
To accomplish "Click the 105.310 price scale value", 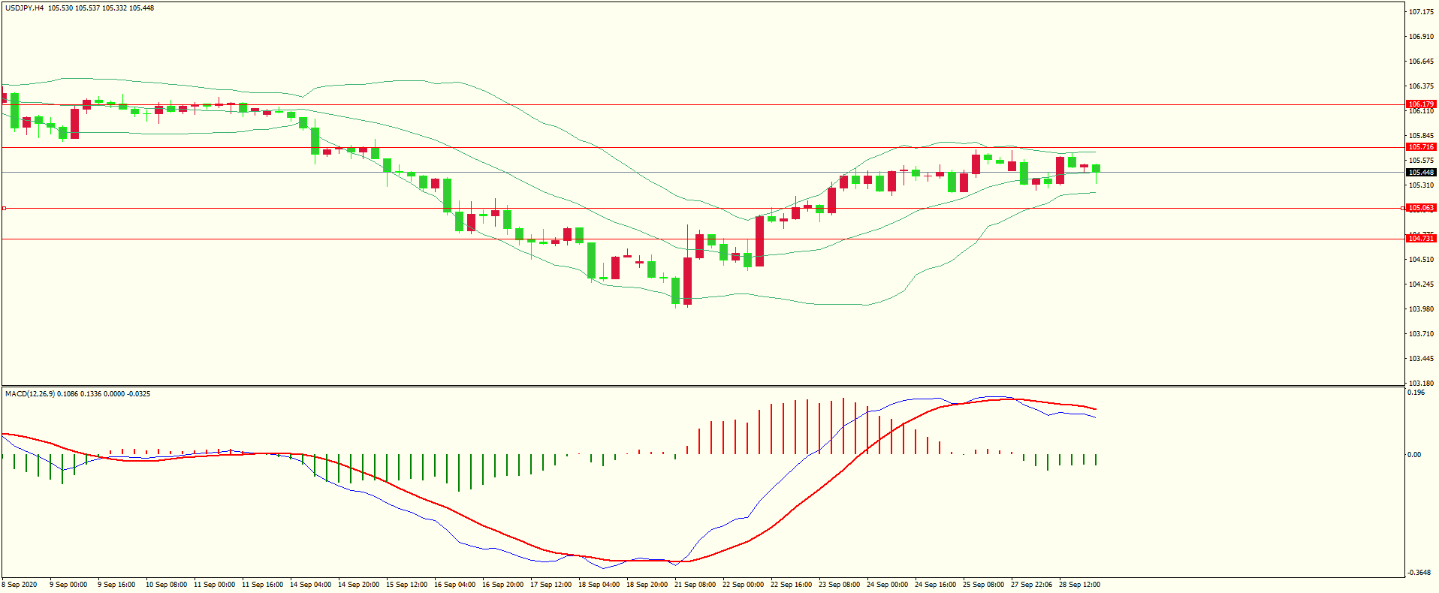I will (1421, 185).
